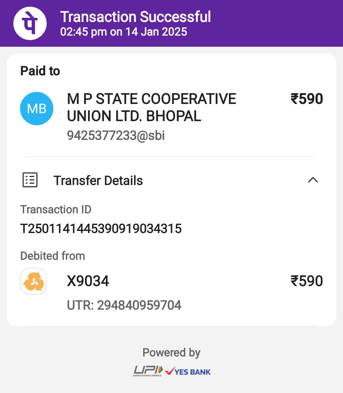This screenshot has height=393, width=343.
Task: Select payee name M P STATE COOPERATIVE
Action: [151, 99]
